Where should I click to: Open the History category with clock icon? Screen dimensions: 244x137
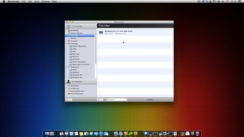pyautogui.click(x=80, y=38)
